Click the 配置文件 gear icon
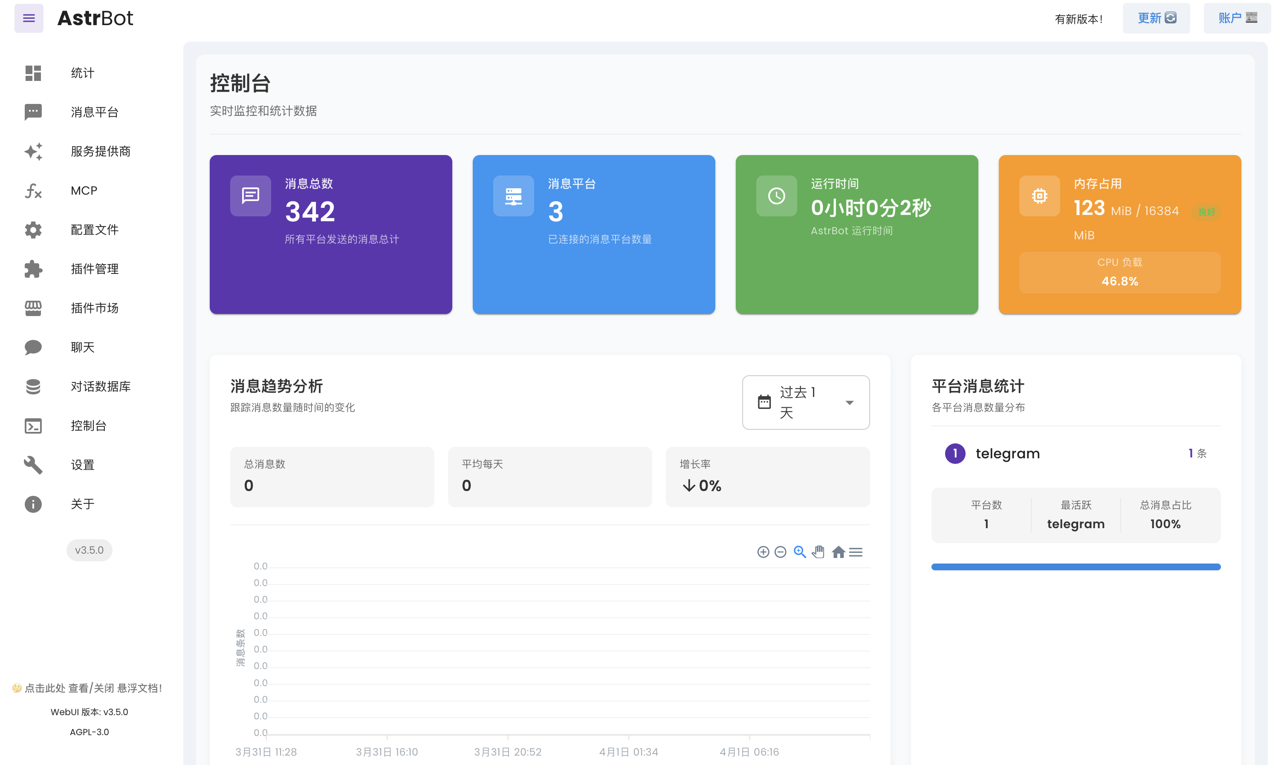This screenshot has height=765, width=1284. (32, 230)
